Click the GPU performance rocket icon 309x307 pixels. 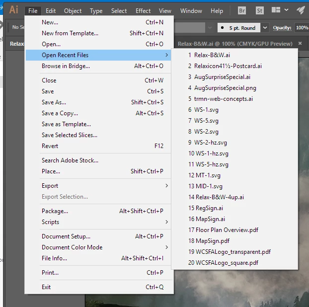(x=301, y=10)
